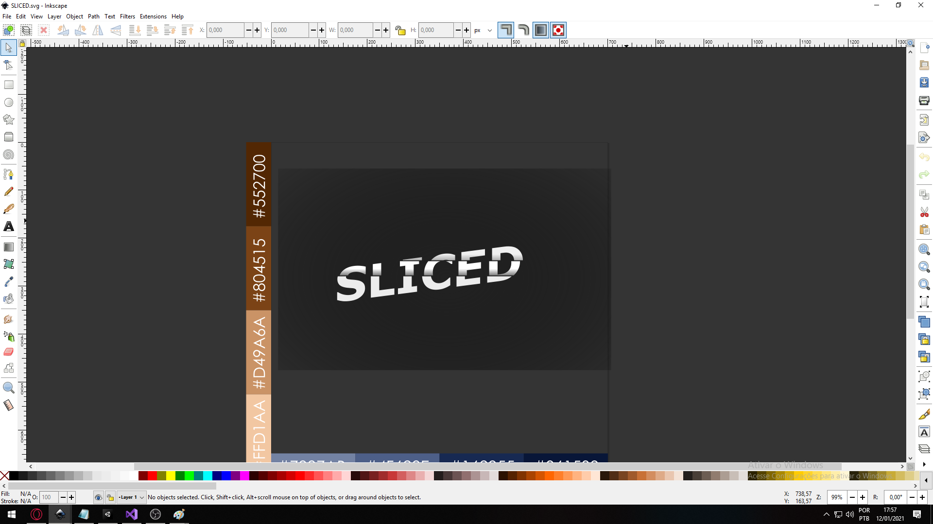The width and height of the screenshot is (933, 524).
Task: Select the Text tool
Action: (9, 227)
